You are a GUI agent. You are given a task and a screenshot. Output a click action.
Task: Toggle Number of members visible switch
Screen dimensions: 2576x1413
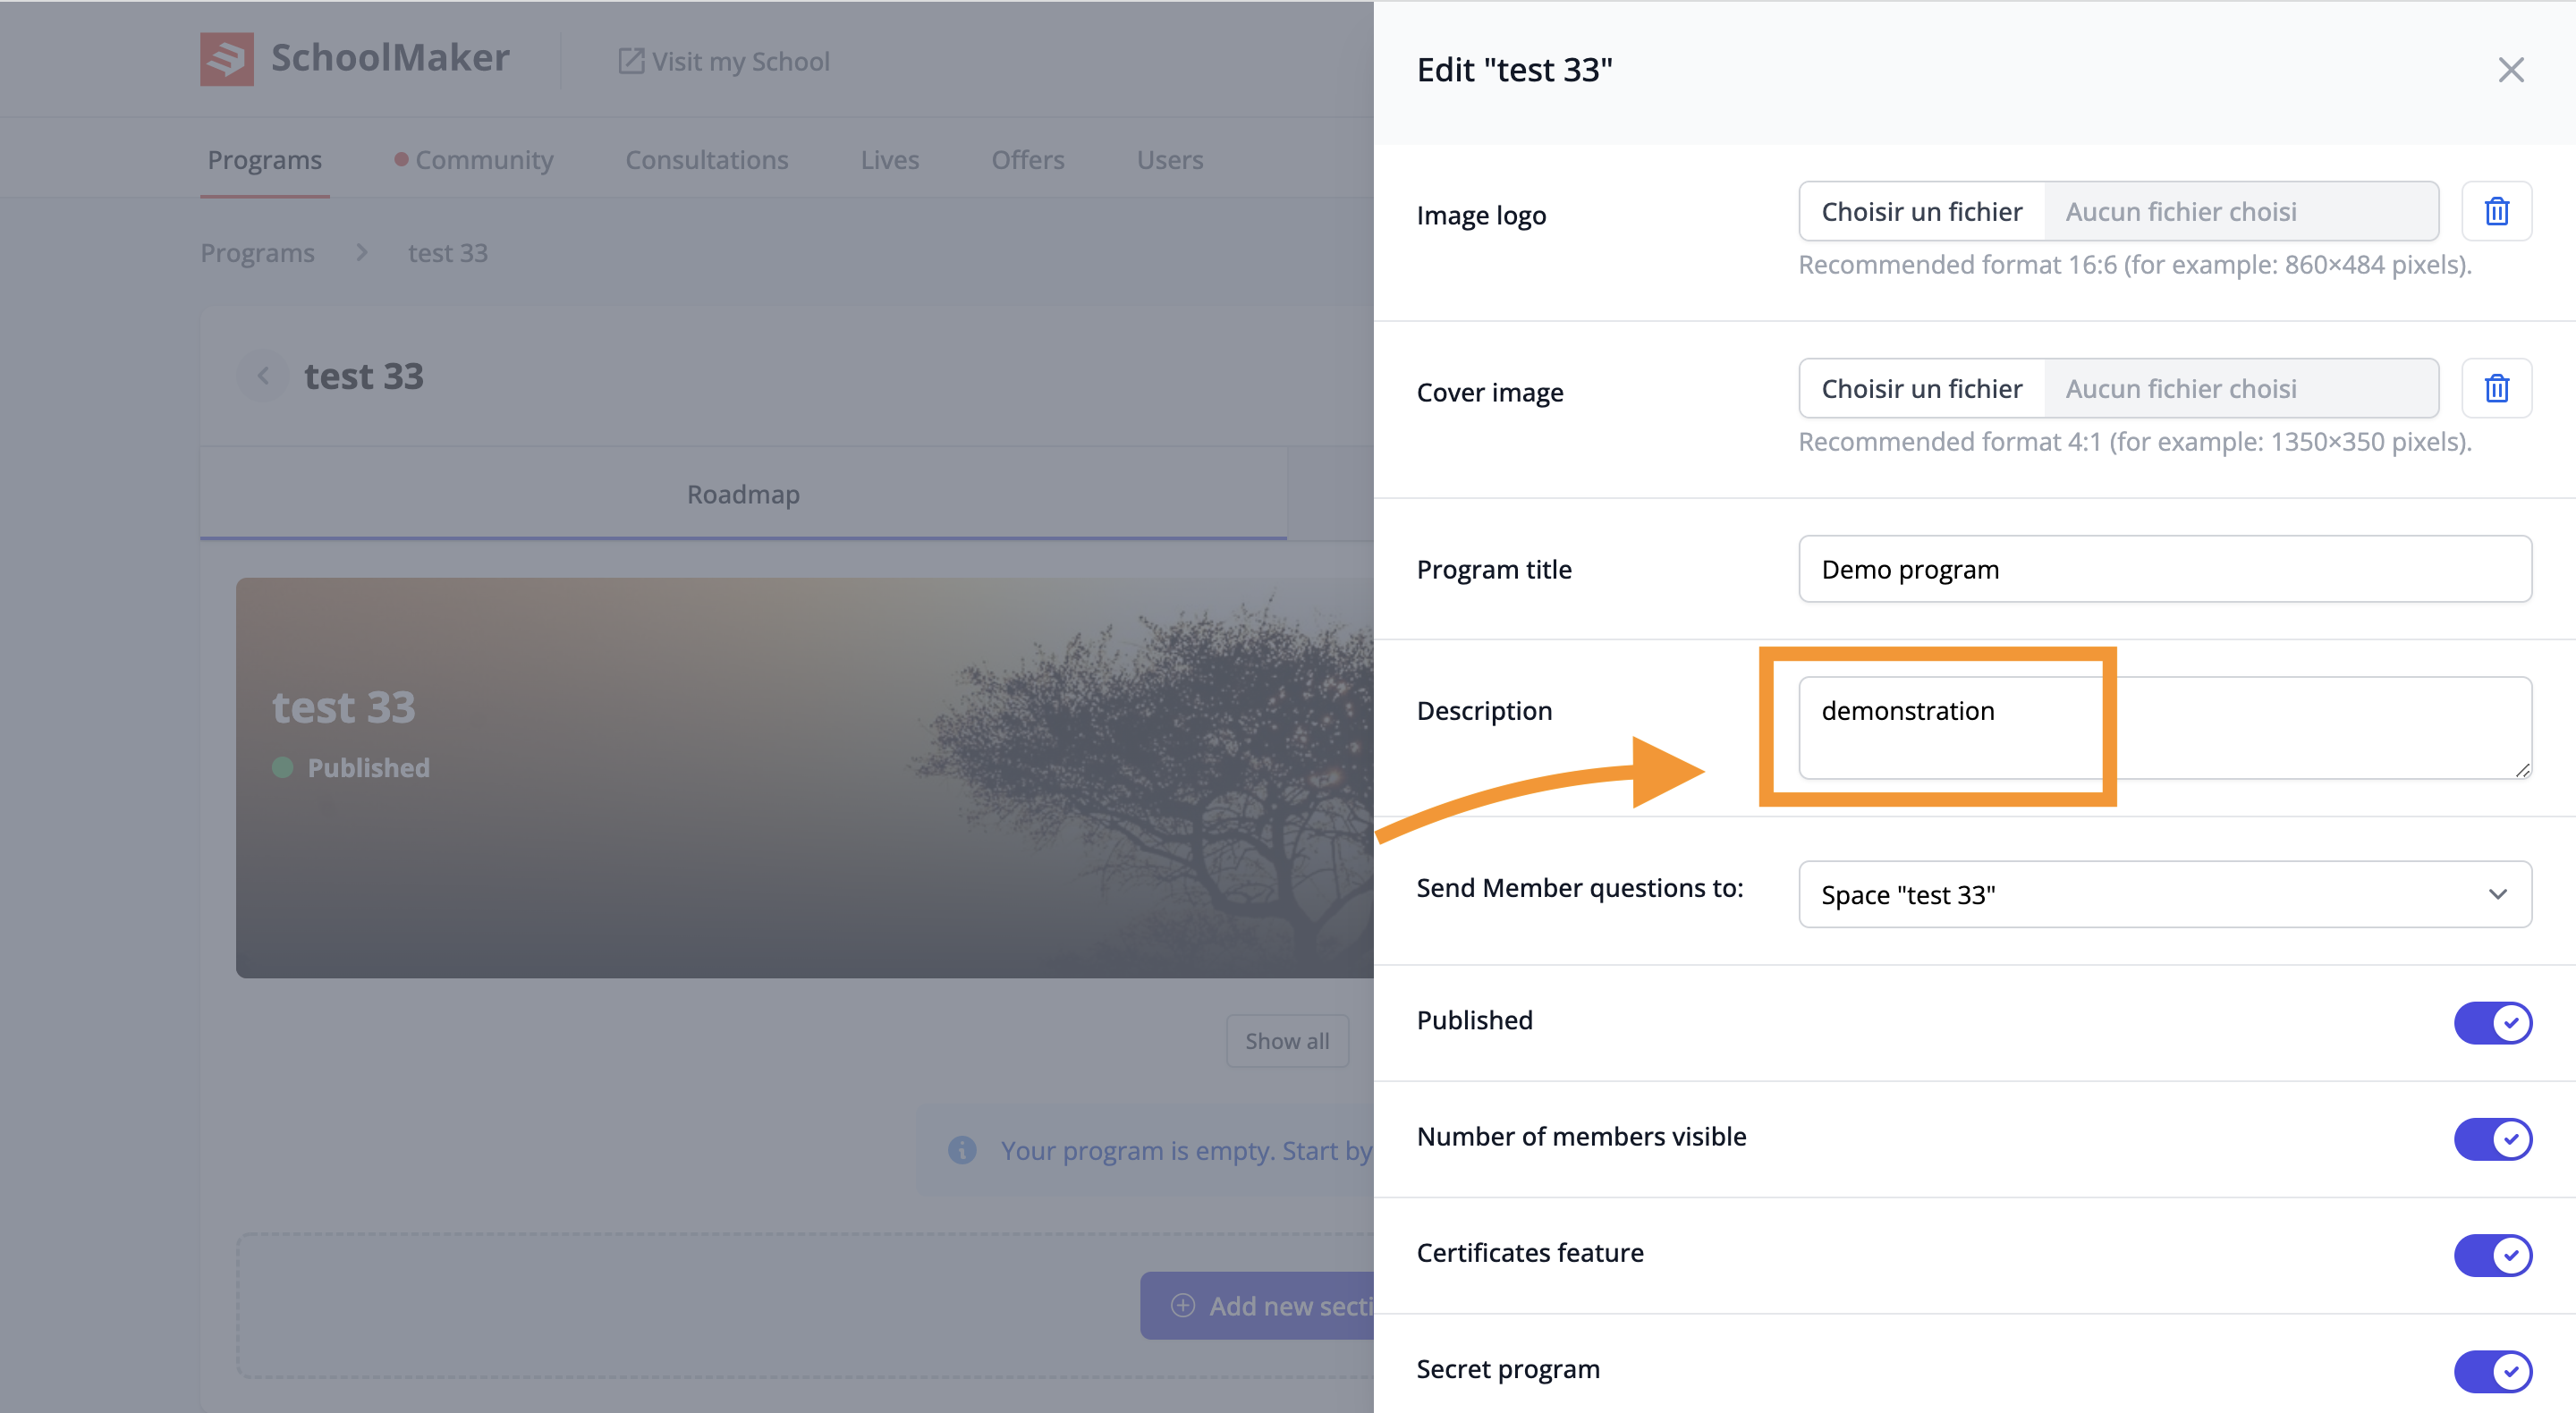2492,1138
